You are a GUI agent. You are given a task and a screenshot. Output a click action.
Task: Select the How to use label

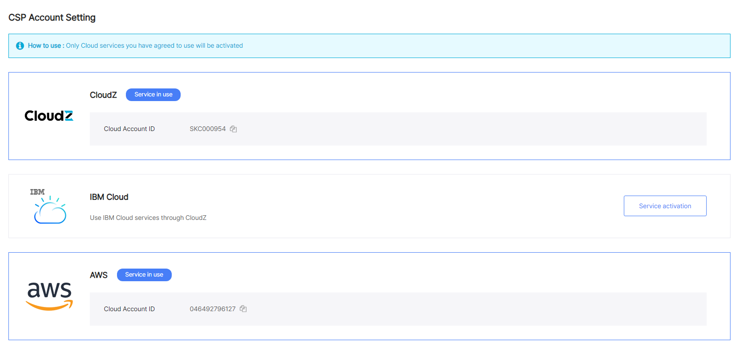pos(46,46)
